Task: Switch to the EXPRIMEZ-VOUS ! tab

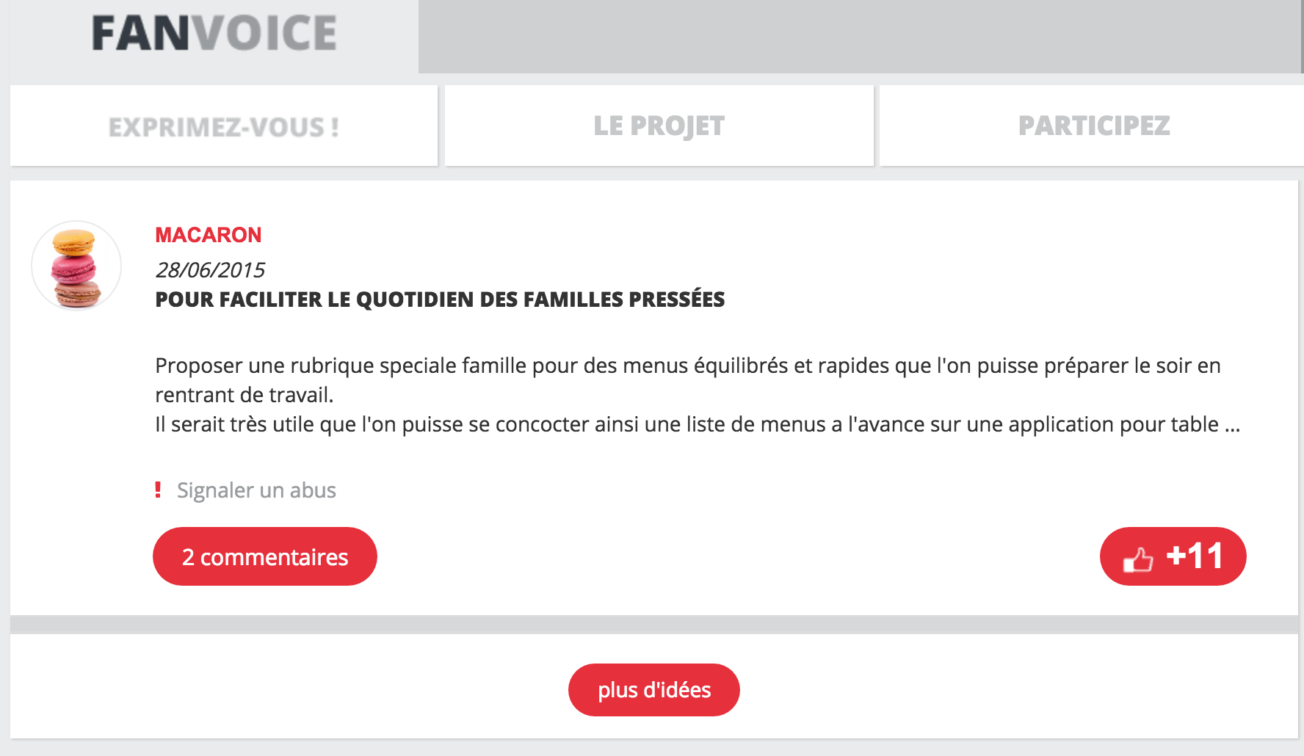Action: coord(223,126)
